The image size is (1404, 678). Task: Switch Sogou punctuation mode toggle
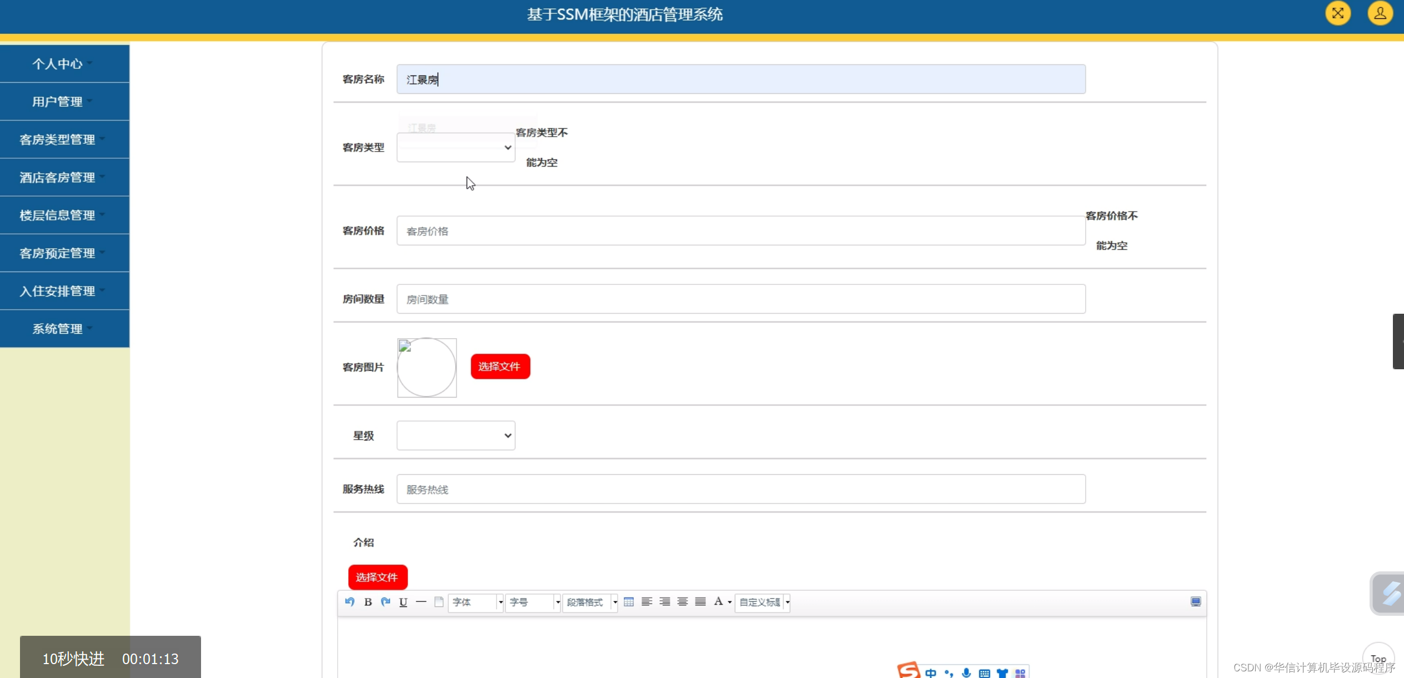(x=948, y=673)
